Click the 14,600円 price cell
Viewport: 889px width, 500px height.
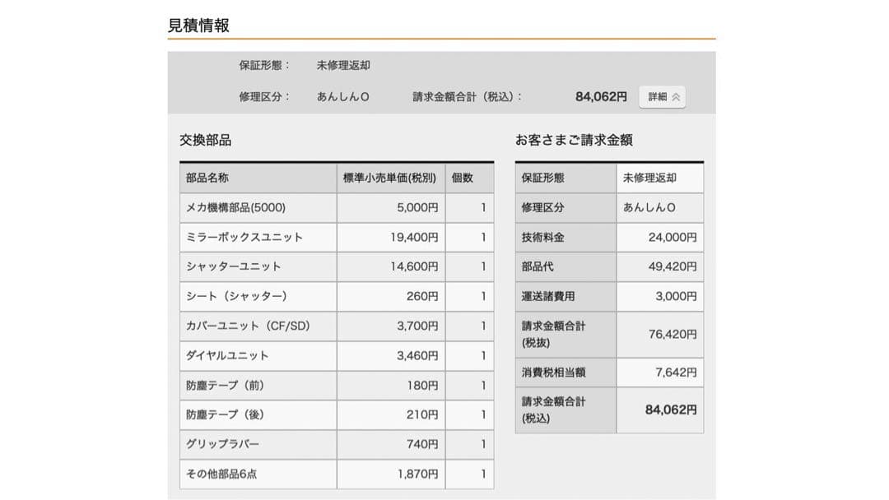click(414, 266)
